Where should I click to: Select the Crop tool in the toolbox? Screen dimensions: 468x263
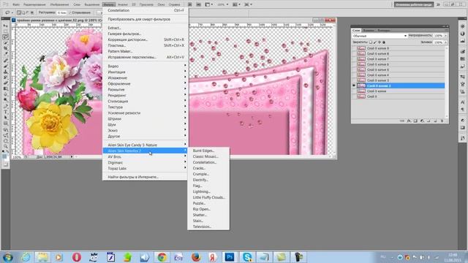pos(5,48)
